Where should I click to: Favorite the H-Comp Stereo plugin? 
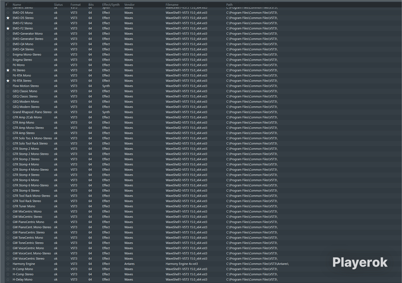coord(8,274)
